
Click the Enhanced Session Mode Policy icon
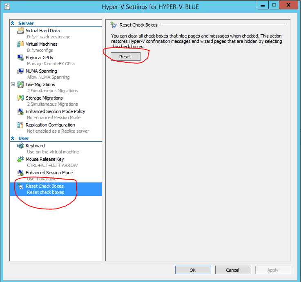20,112
